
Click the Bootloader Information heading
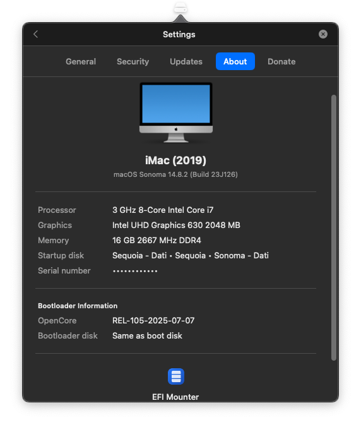click(x=78, y=306)
